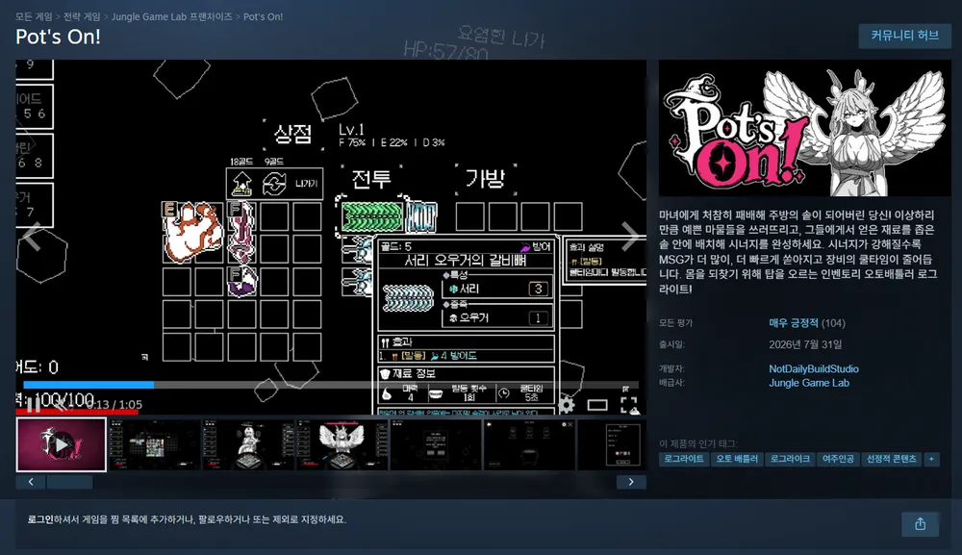Click the review count (104)
962x555 pixels.
833,322
